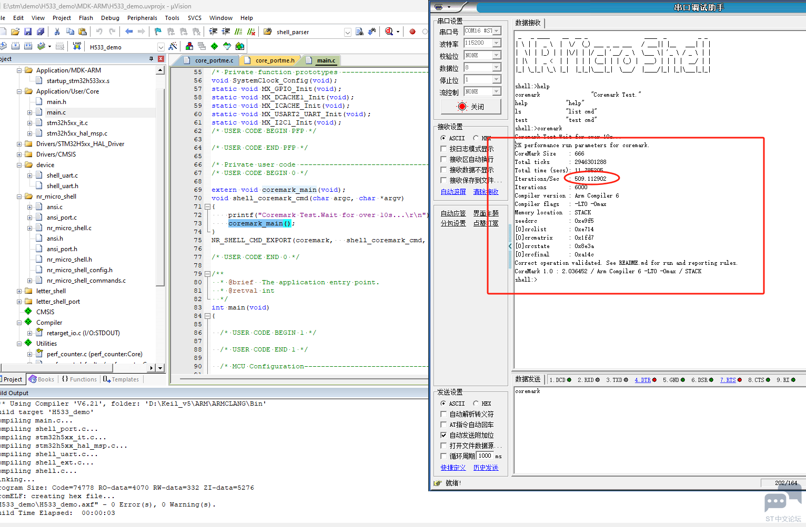
Task: Click the 历史发送 link
Action: pos(486,468)
